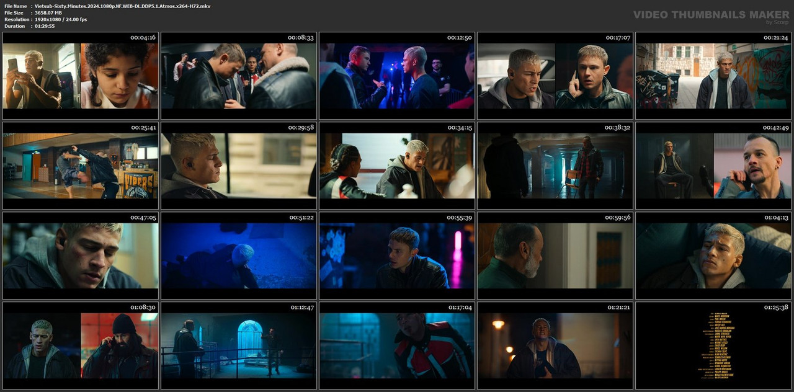Select the thumbnail timestamped 00:47:05
The height and width of the screenshot is (392, 794).
pyautogui.click(x=81, y=256)
